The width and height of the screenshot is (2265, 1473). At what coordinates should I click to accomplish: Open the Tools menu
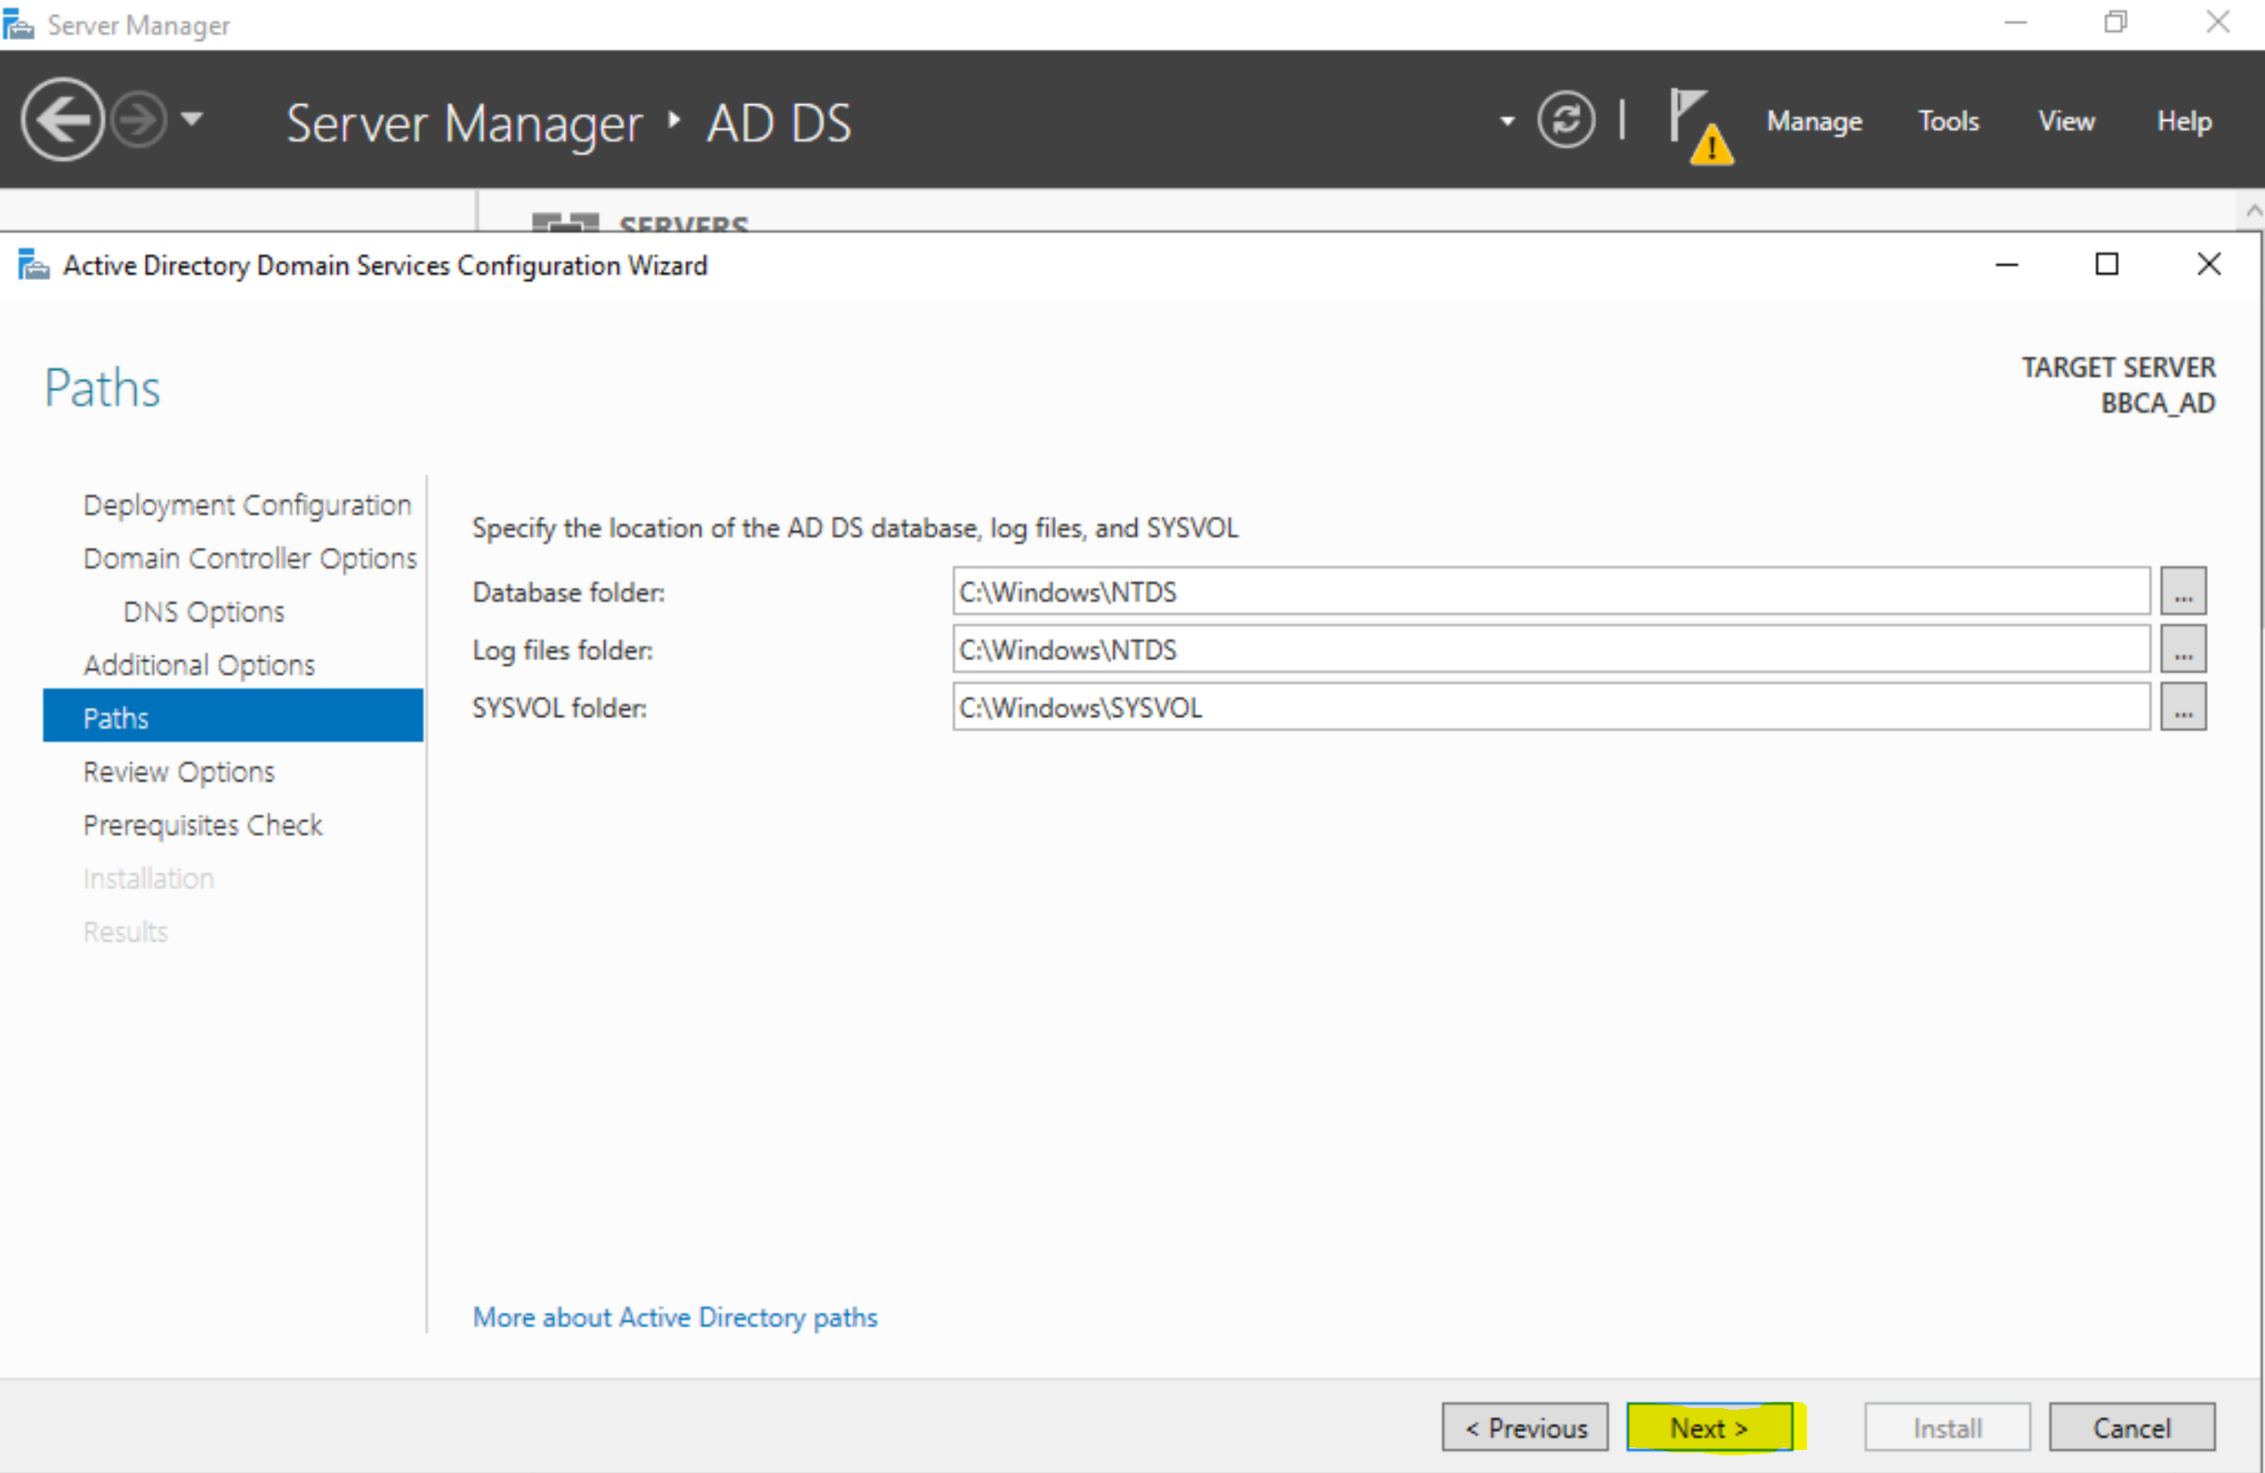[x=1948, y=121]
